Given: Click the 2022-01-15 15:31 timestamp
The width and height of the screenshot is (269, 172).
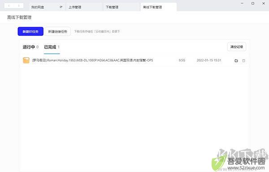Looking at the screenshot, I should pos(209,60).
